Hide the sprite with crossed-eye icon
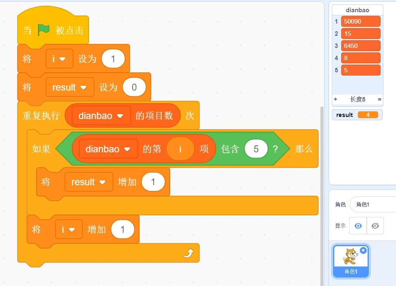The image size is (396, 286). (375, 225)
